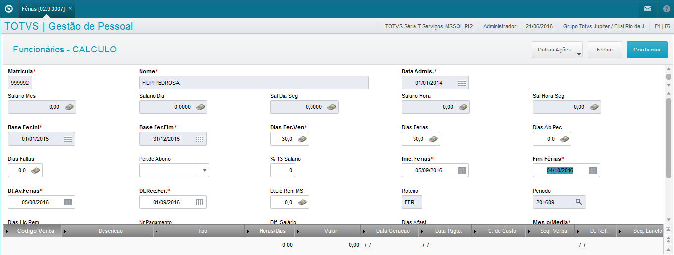Screen dimensions: 674x255
Task: Click the % 13 Salario input field
Action: 283,170
